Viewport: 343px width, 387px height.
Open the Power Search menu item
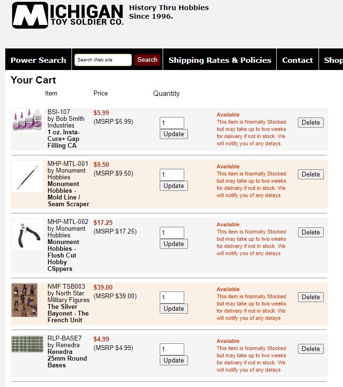click(38, 60)
